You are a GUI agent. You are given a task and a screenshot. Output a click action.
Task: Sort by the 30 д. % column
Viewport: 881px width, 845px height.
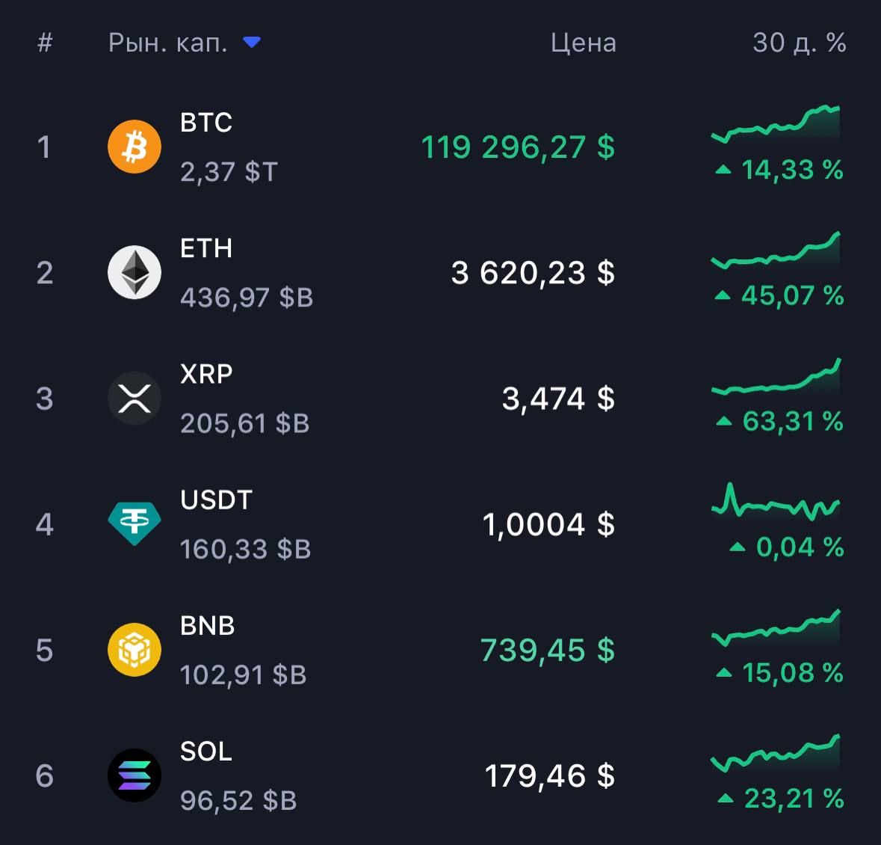tap(799, 43)
